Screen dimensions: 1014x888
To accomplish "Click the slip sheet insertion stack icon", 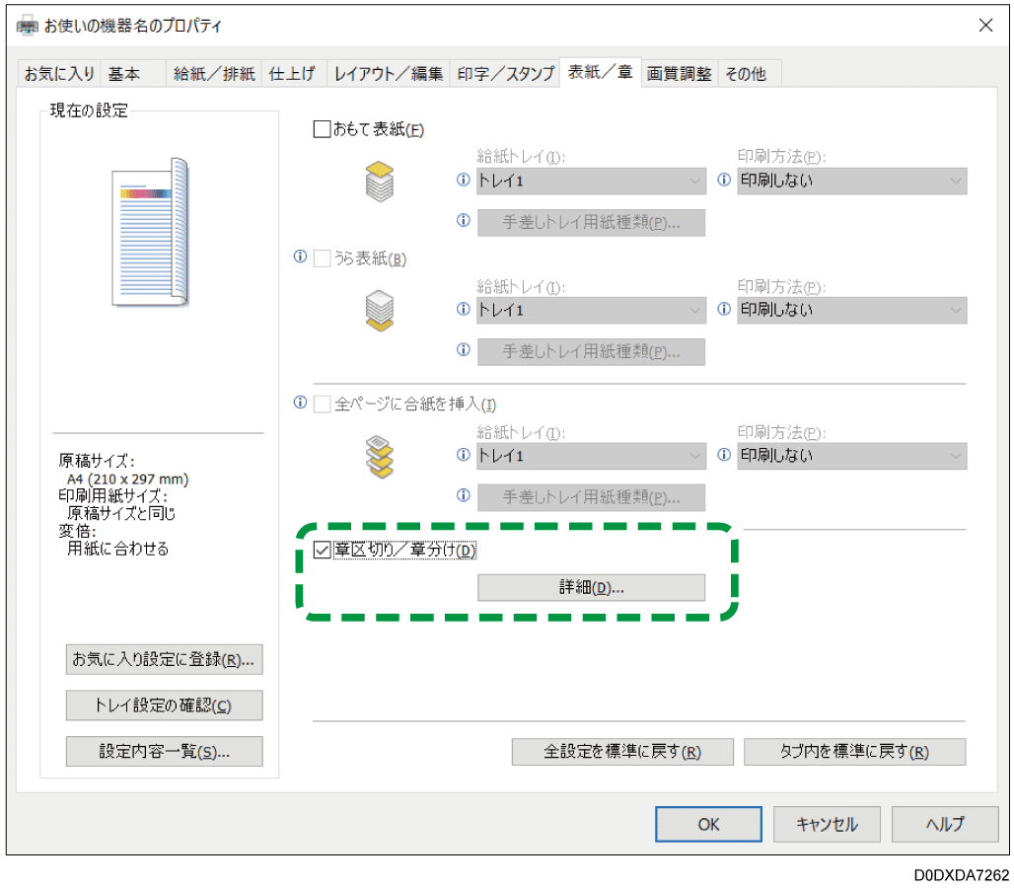I will pos(381,455).
